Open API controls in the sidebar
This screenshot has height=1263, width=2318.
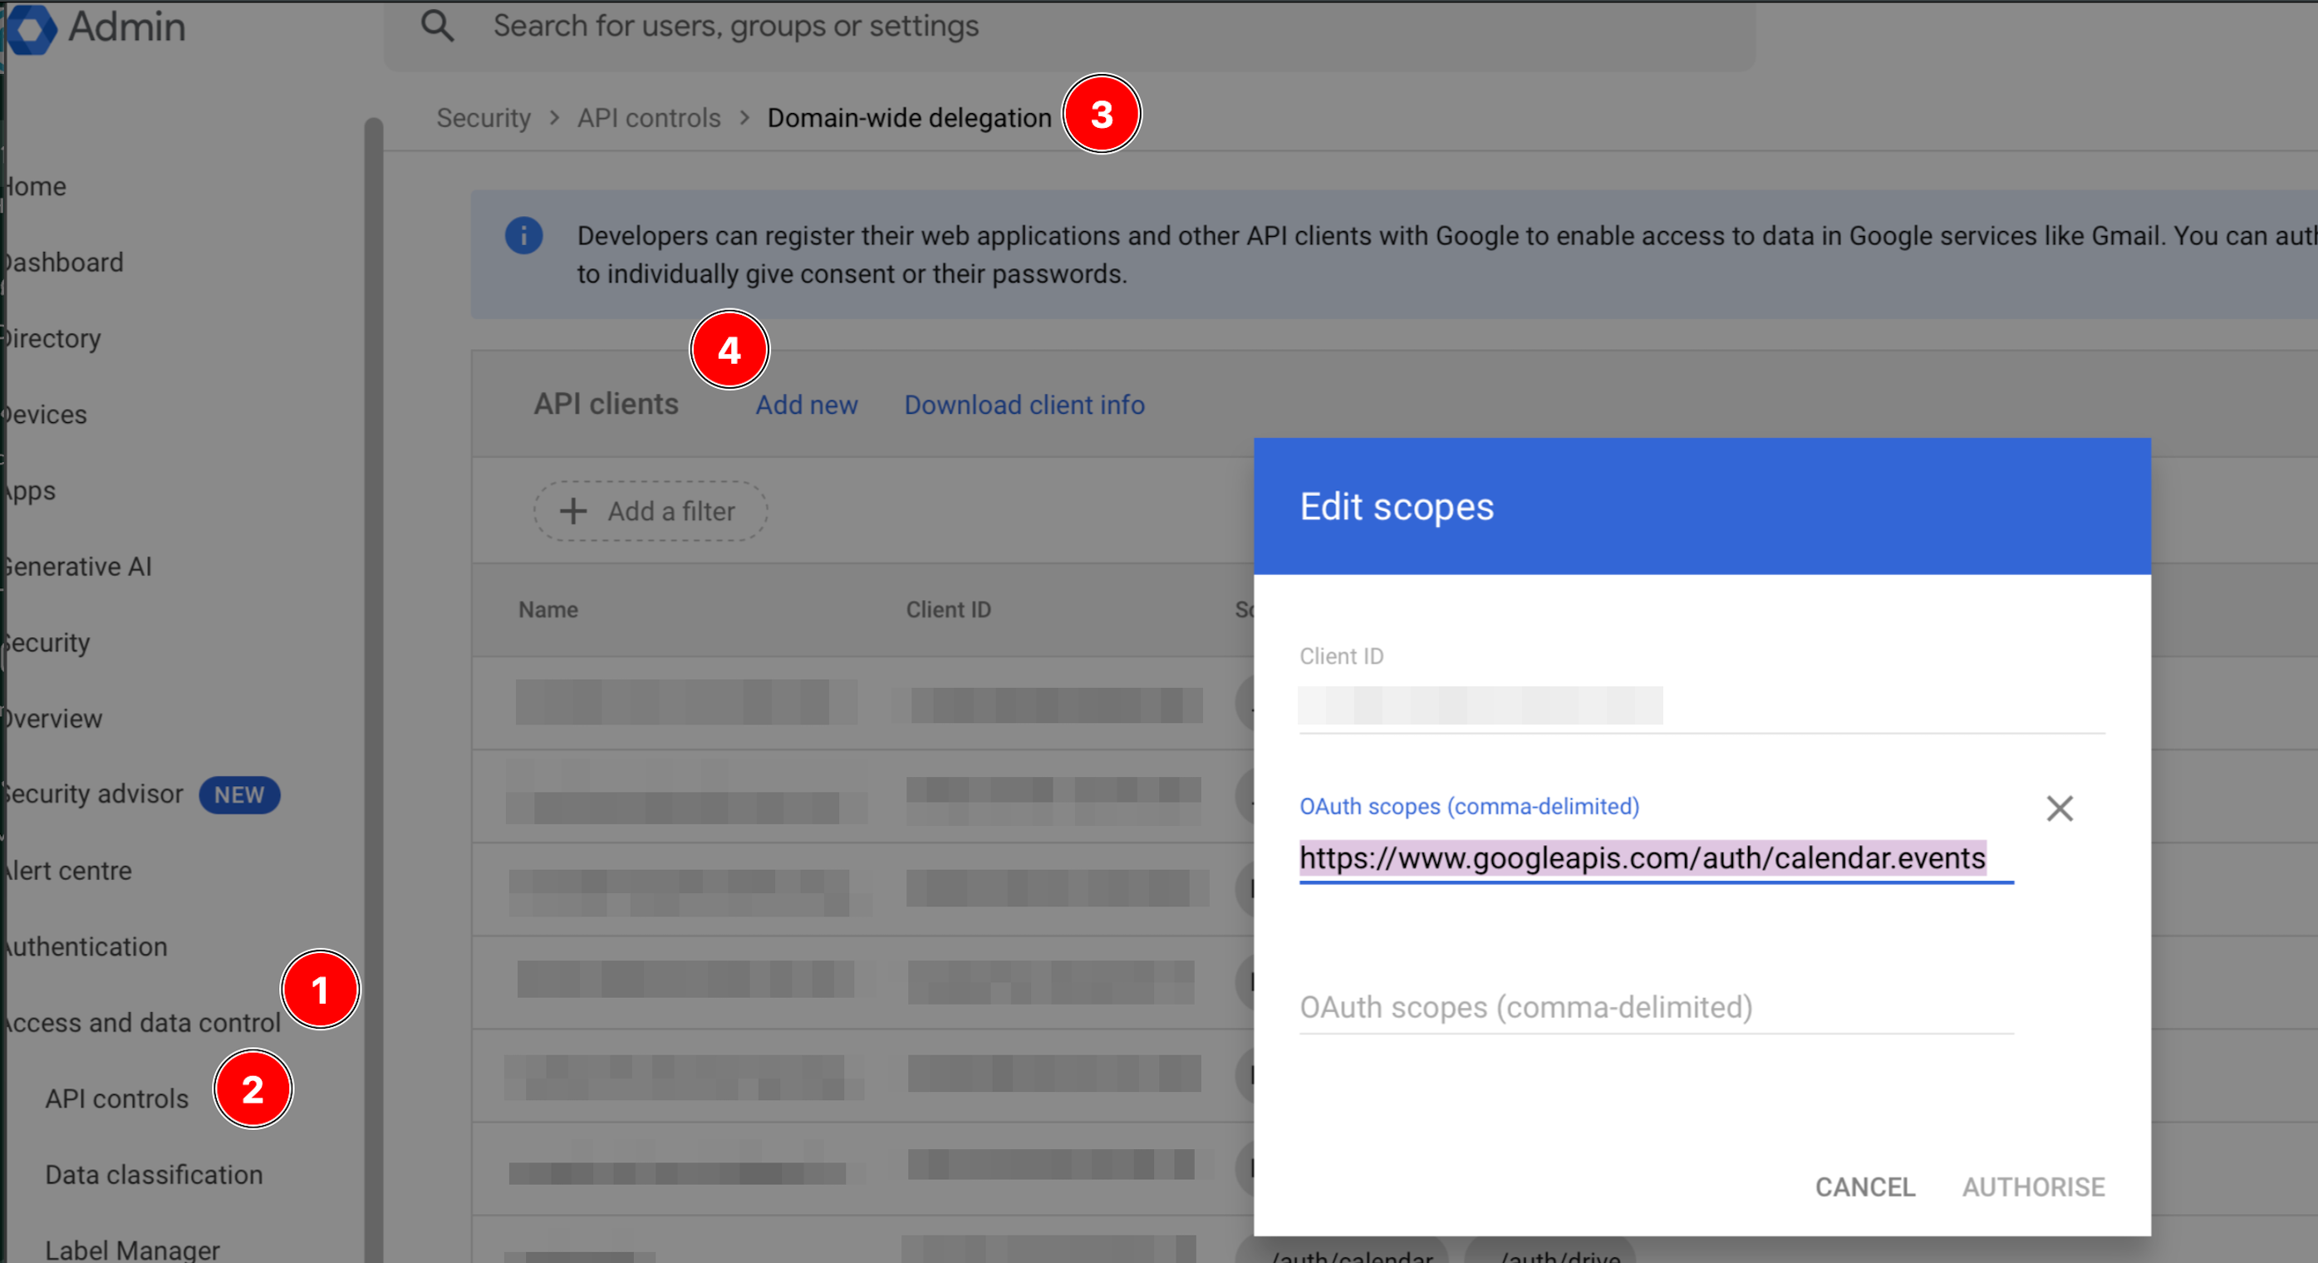[117, 1098]
